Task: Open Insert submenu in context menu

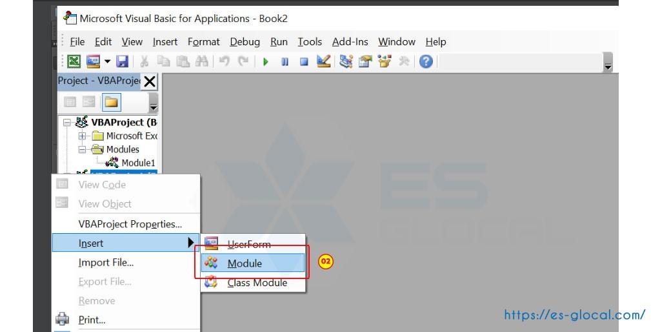Action: 126,243
